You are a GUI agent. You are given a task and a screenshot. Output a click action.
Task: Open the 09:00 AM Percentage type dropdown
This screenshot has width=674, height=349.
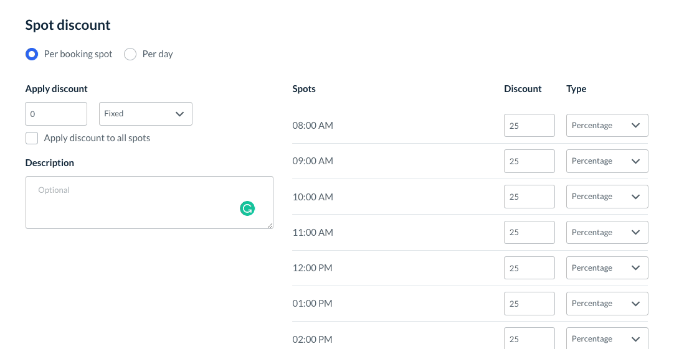tap(607, 161)
